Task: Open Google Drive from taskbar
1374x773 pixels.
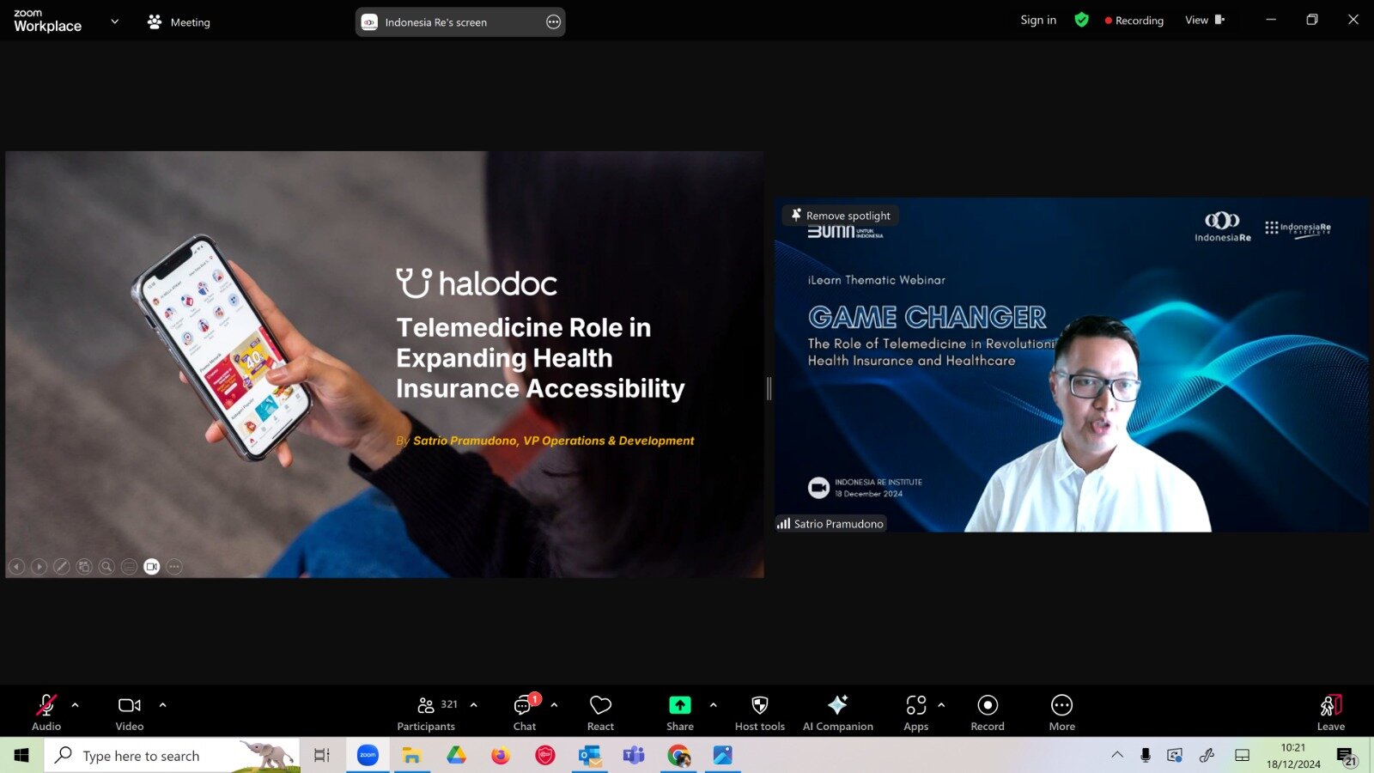Action: tap(456, 756)
